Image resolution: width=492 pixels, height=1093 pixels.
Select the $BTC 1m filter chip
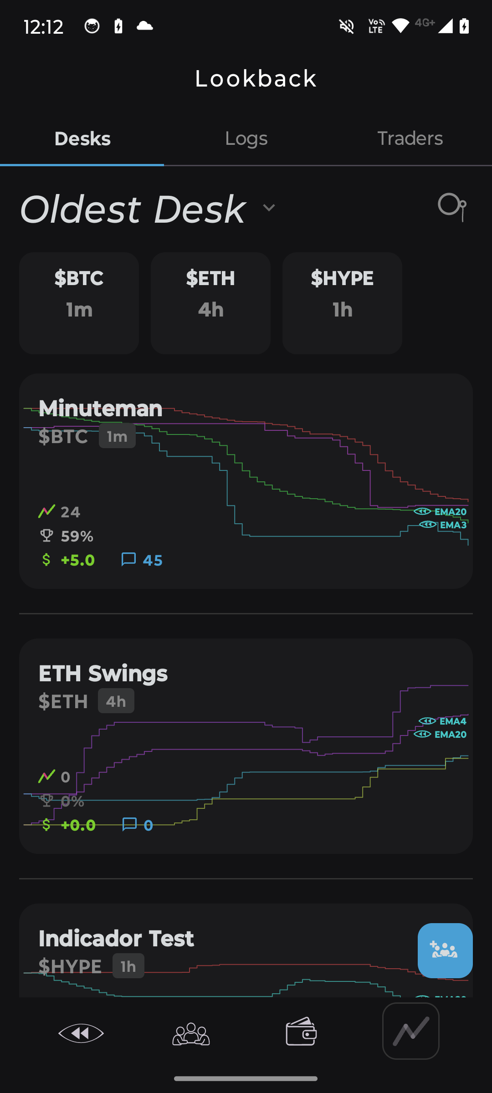click(x=79, y=303)
